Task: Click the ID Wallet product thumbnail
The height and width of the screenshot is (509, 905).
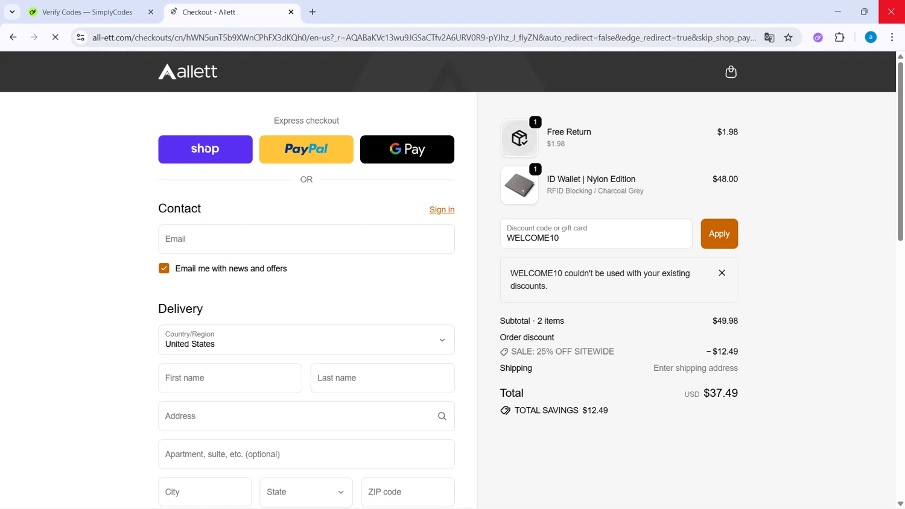Action: (x=519, y=185)
